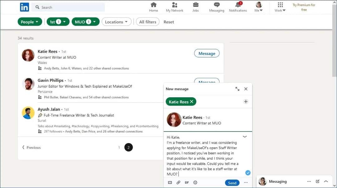Viewport: 337px width, 188px height.
Task: Add an image to the message
Action: click(x=170, y=182)
